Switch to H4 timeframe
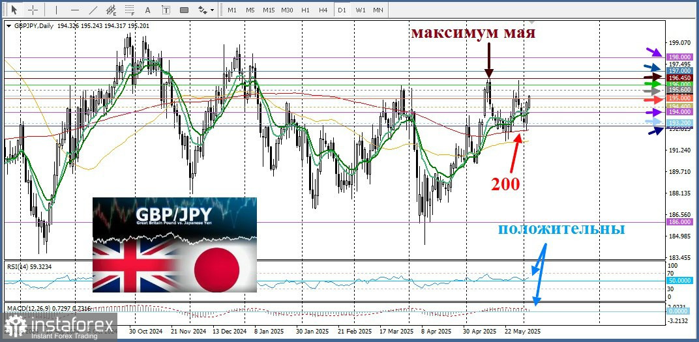The height and width of the screenshot is (342, 699). tap(323, 9)
